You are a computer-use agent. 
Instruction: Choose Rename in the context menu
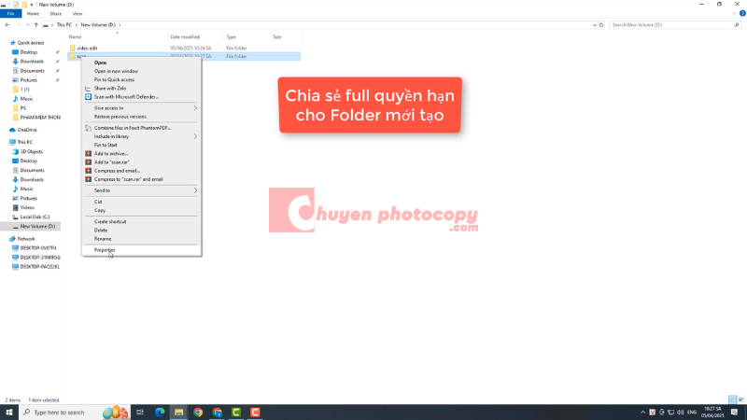141,239
